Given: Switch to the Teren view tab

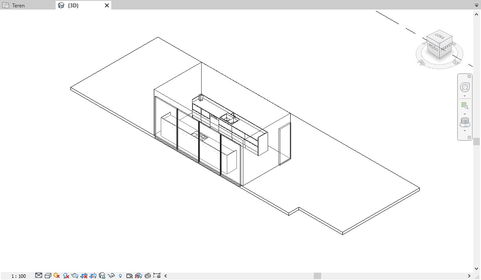Looking at the screenshot, I should [18, 6].
